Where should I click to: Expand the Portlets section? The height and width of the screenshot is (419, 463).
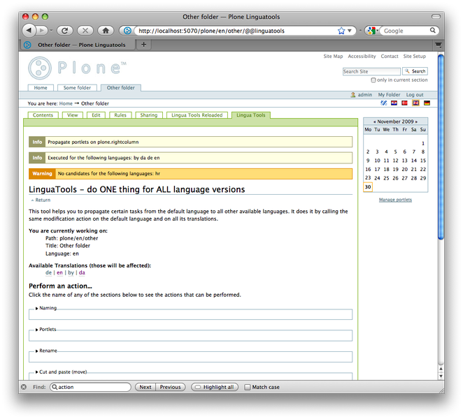[47, 329]
